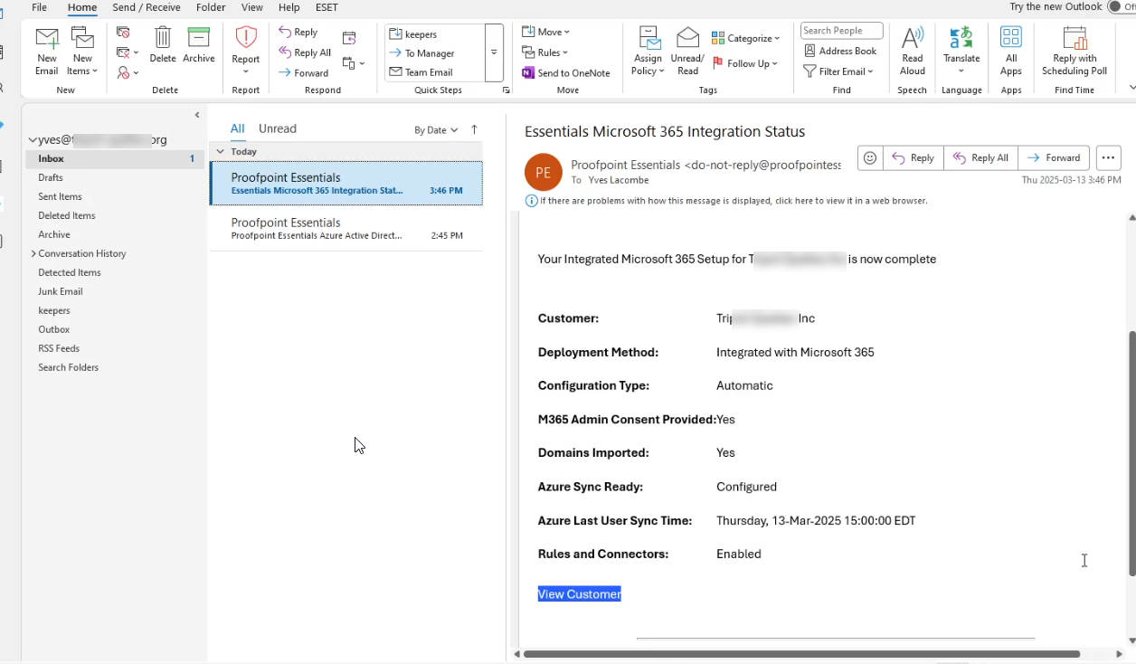Image resolution: width=1136 pixels, height=664 pixels.
Task: Open the View Customer link
Action: pos(580,594)
